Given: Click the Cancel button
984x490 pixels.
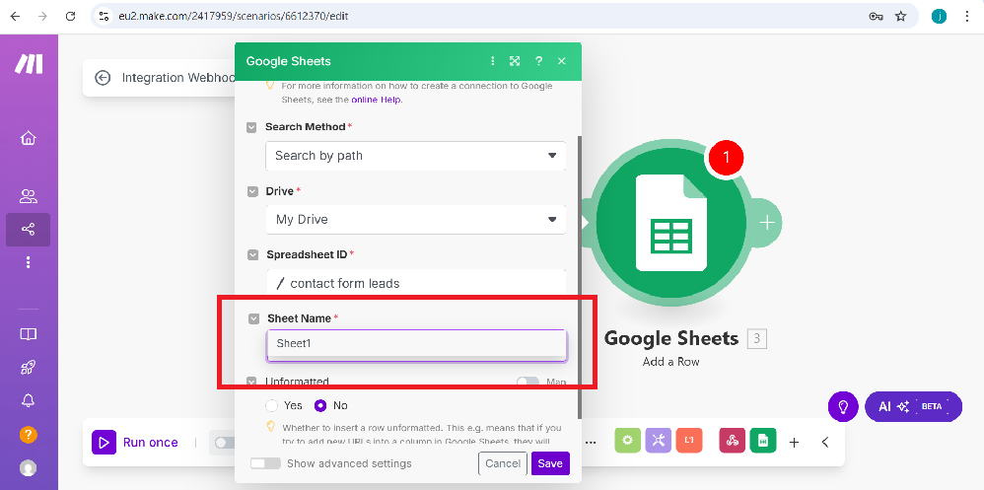Looking at the screenshot, I should (x=502, y=463).
